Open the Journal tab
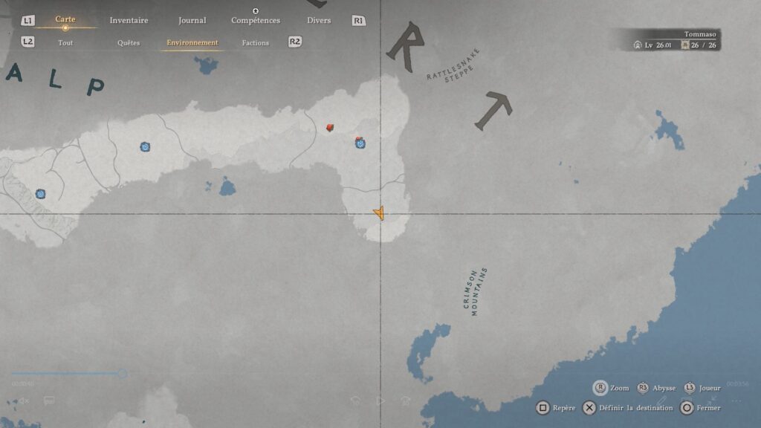 [192, 21]
